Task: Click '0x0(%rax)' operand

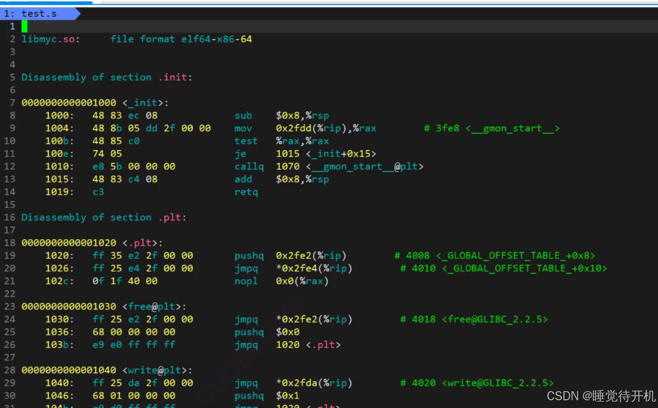Action: tap(302, 281)
